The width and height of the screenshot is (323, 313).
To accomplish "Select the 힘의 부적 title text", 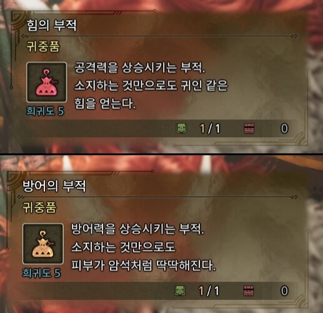I will pyautogui.click(x=52, y=25).
